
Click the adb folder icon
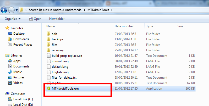49,34
